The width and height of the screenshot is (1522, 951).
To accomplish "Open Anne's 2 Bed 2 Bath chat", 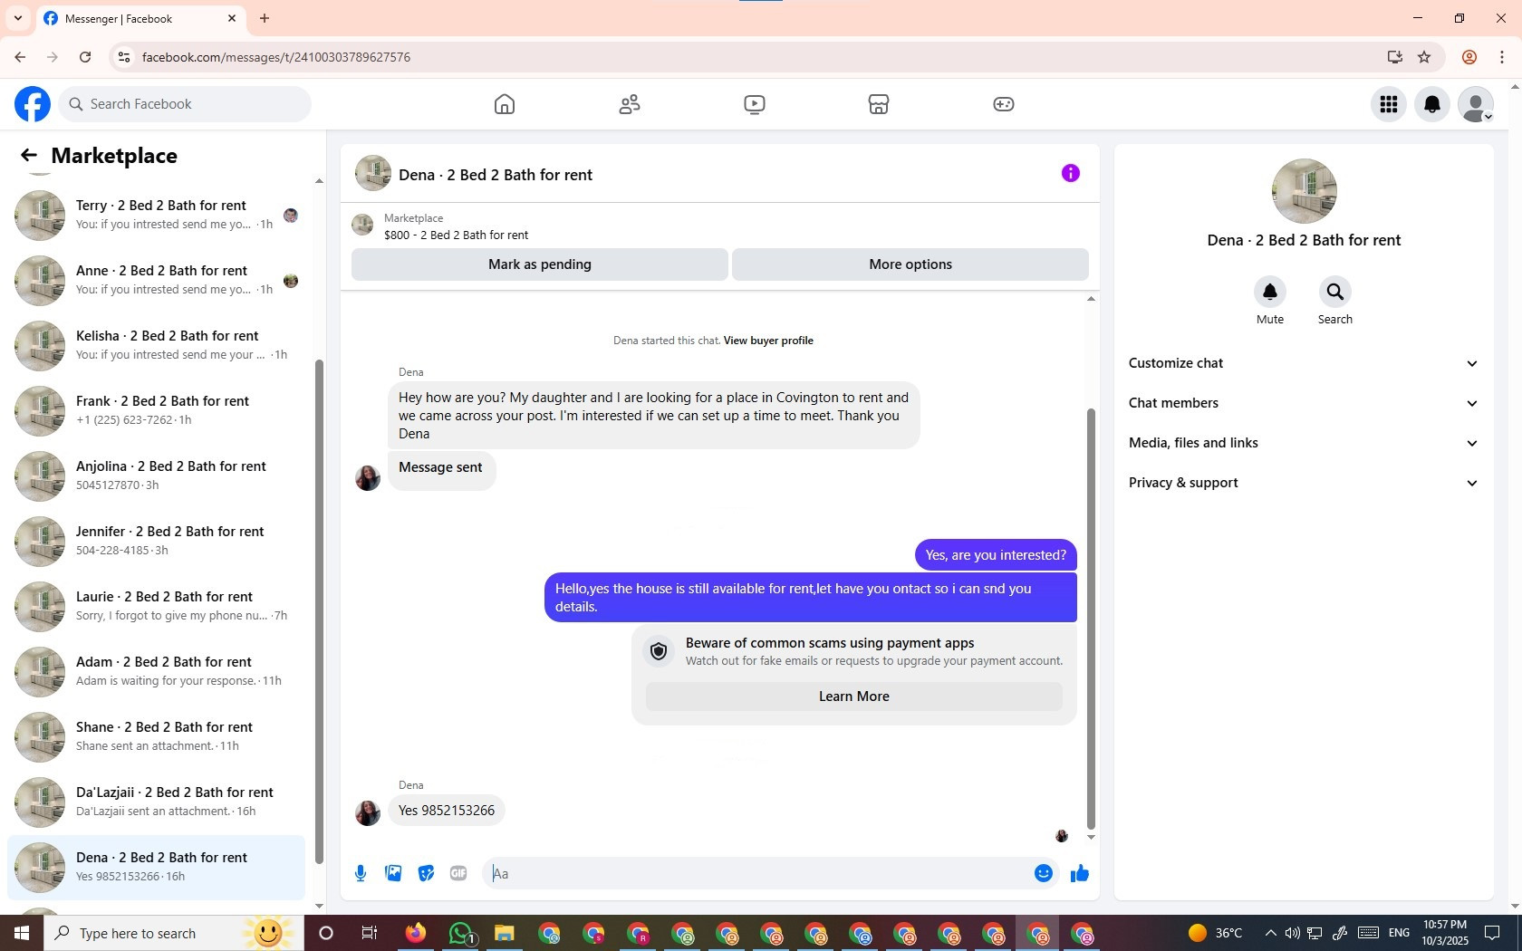I will pyautogui.click(x=156, y=281).
